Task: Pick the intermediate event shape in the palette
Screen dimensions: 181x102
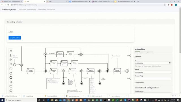Action: (x=11, y=73)
